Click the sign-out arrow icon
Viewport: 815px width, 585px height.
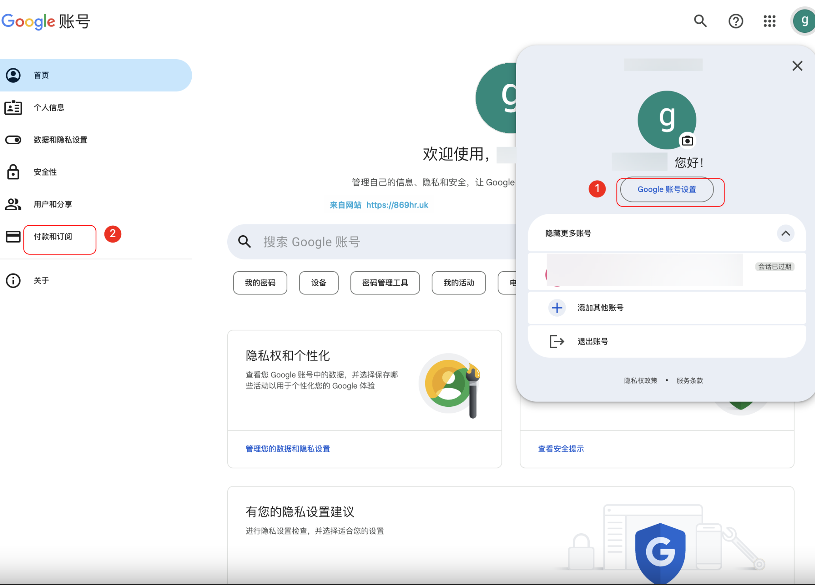557,341
